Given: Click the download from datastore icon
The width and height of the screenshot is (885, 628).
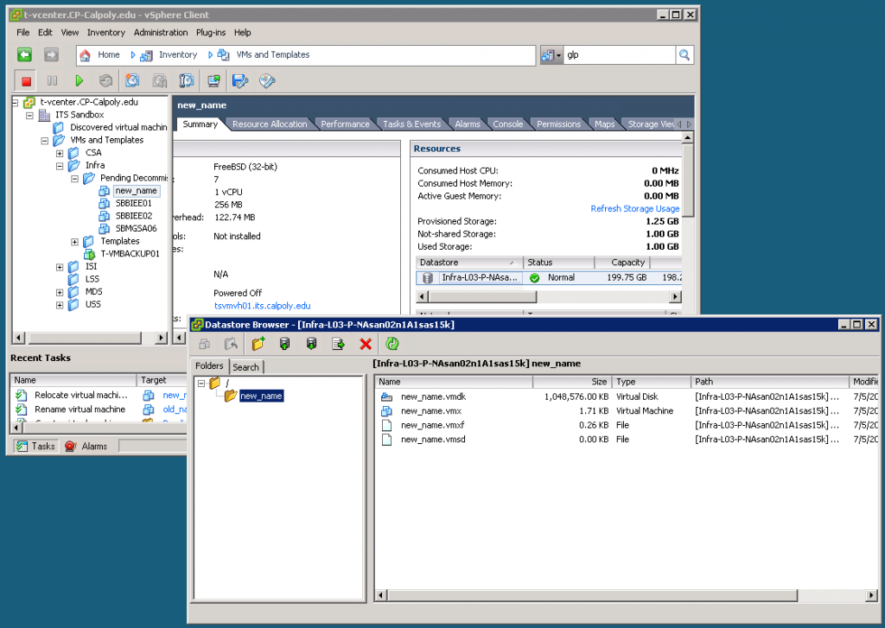Looking at the screenshot, I should (311, 344).
